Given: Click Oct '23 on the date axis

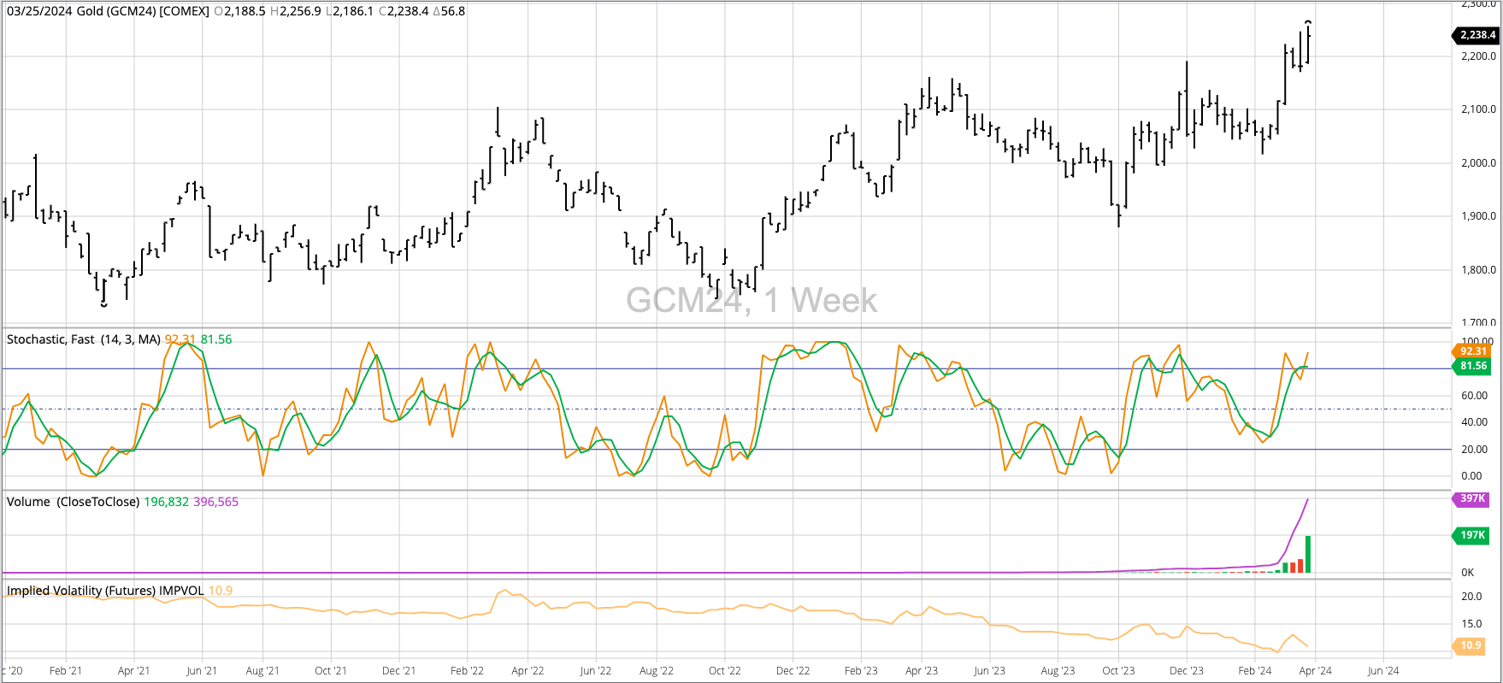Looking at the screenshot, I should click(x=1118, y=671).
